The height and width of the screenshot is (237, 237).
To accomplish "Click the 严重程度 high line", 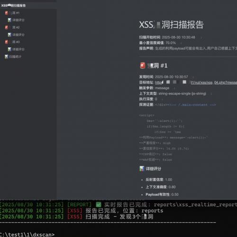I will pos(155,143).
